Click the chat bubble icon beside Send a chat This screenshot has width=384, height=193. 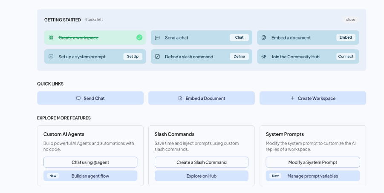tap(157, 37)
